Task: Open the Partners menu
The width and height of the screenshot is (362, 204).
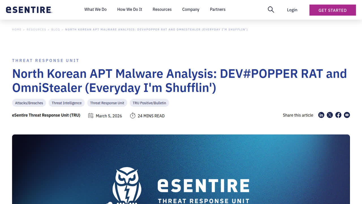Action: (218, 9)
